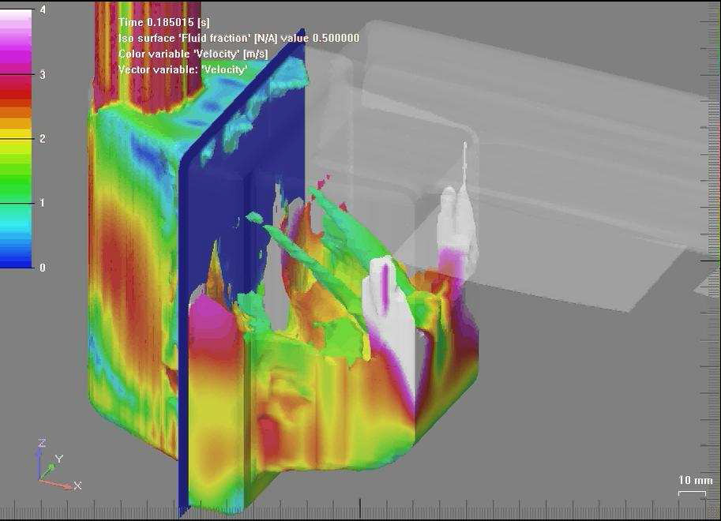Click the Vector variable: 'Velocity' line

[x=182, y=69]
